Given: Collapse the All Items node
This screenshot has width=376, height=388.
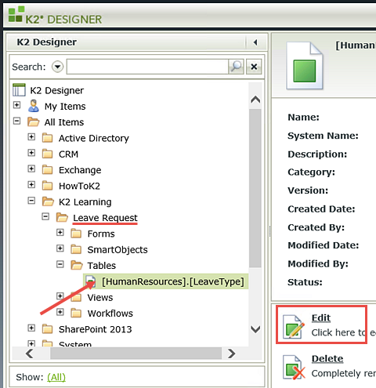Looking at the screenshot, I should [16, 121].
